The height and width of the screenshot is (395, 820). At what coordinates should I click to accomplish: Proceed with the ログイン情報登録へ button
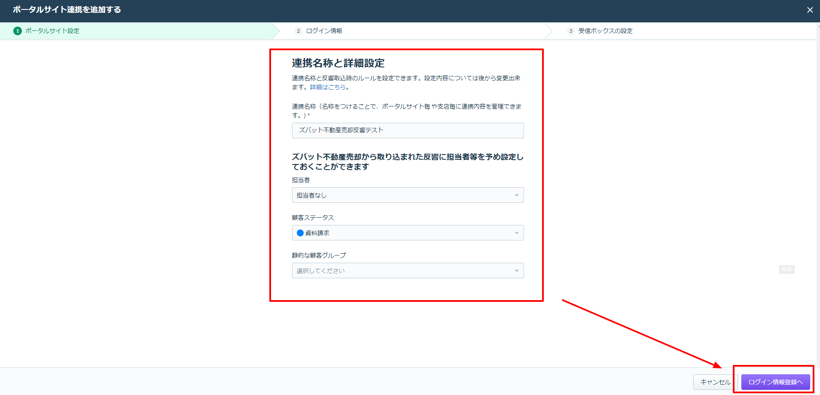click(x=775, y=382)
